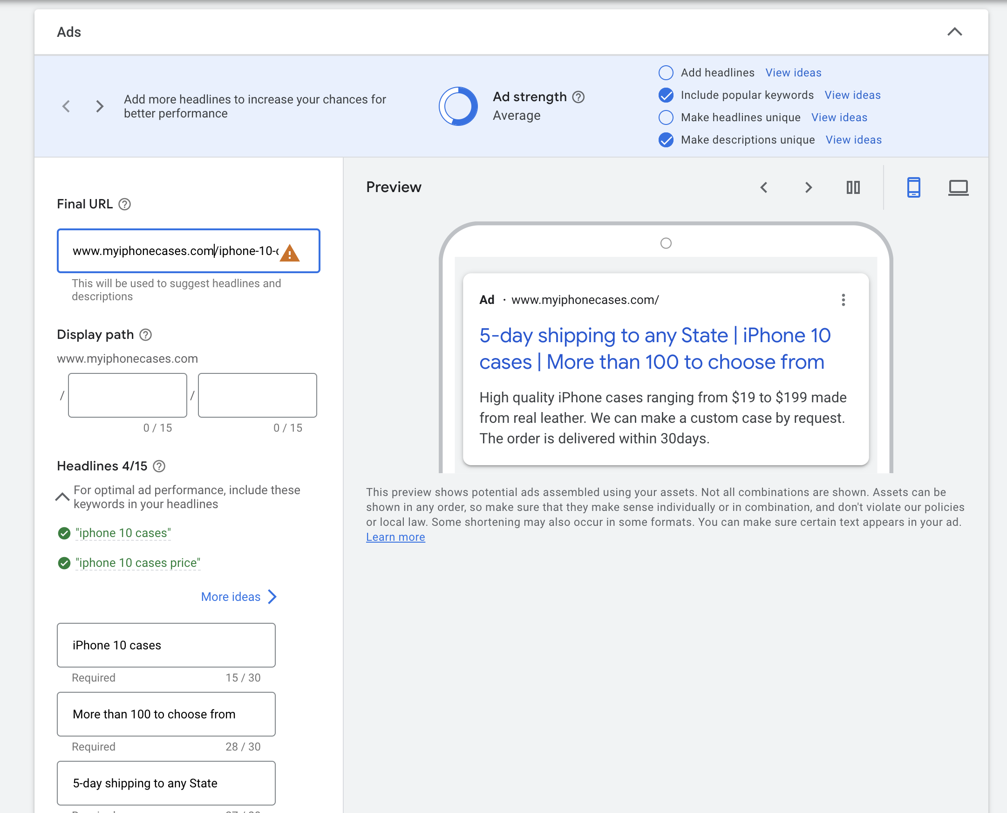Click the "Headlines 4/15" heading
This screenshot has height=813, width=1007.
(102, 466)
